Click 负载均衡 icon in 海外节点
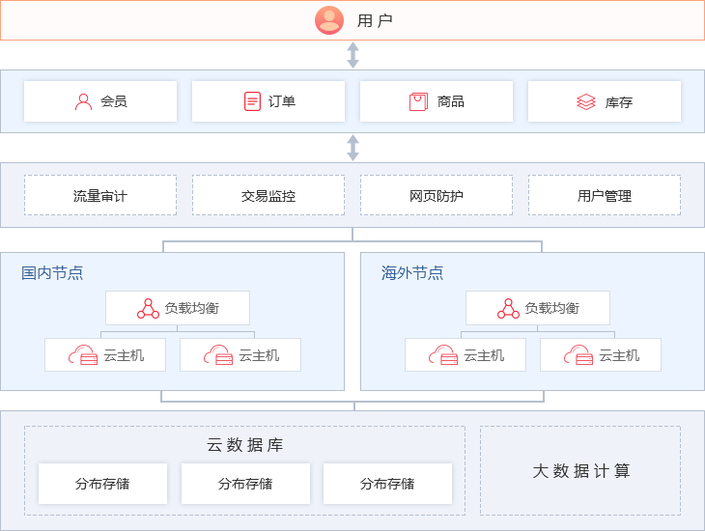 (508, 308)
